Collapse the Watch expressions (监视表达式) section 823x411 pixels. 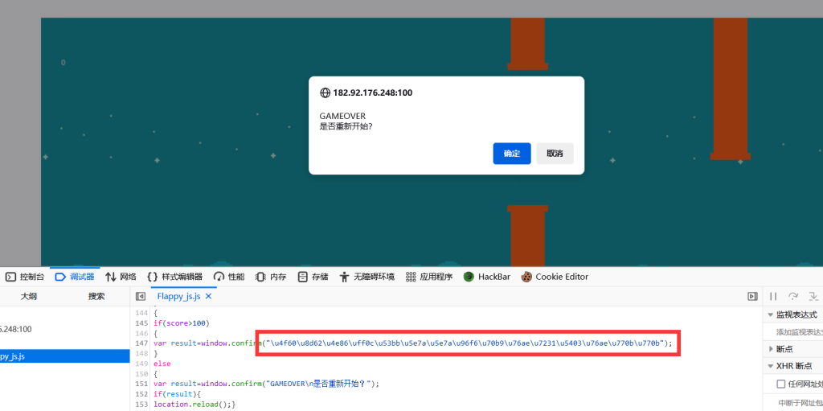coord(772,314)
